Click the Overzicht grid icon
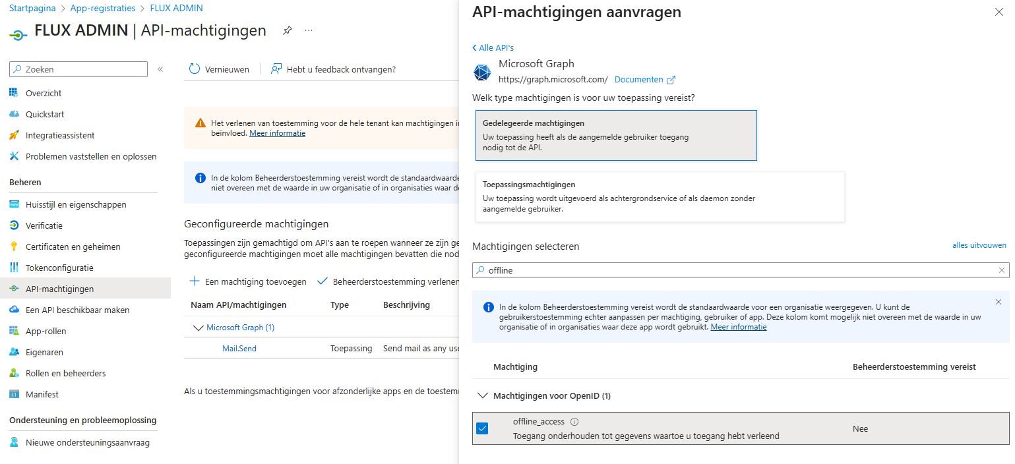This screenshot has width=1015, height=464. [x=15, y=93]
